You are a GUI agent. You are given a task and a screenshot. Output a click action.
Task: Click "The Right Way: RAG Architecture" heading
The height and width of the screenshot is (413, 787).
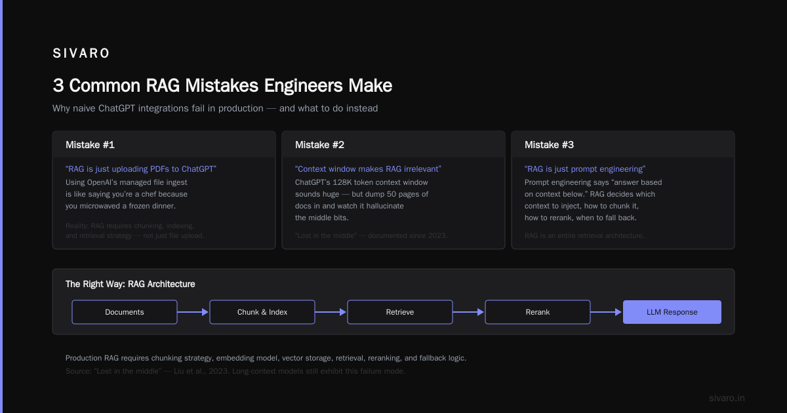(x=131, y=284)
